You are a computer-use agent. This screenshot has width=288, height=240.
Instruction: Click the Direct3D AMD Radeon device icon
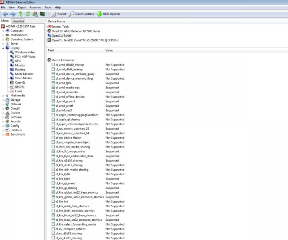click(49, 31)
